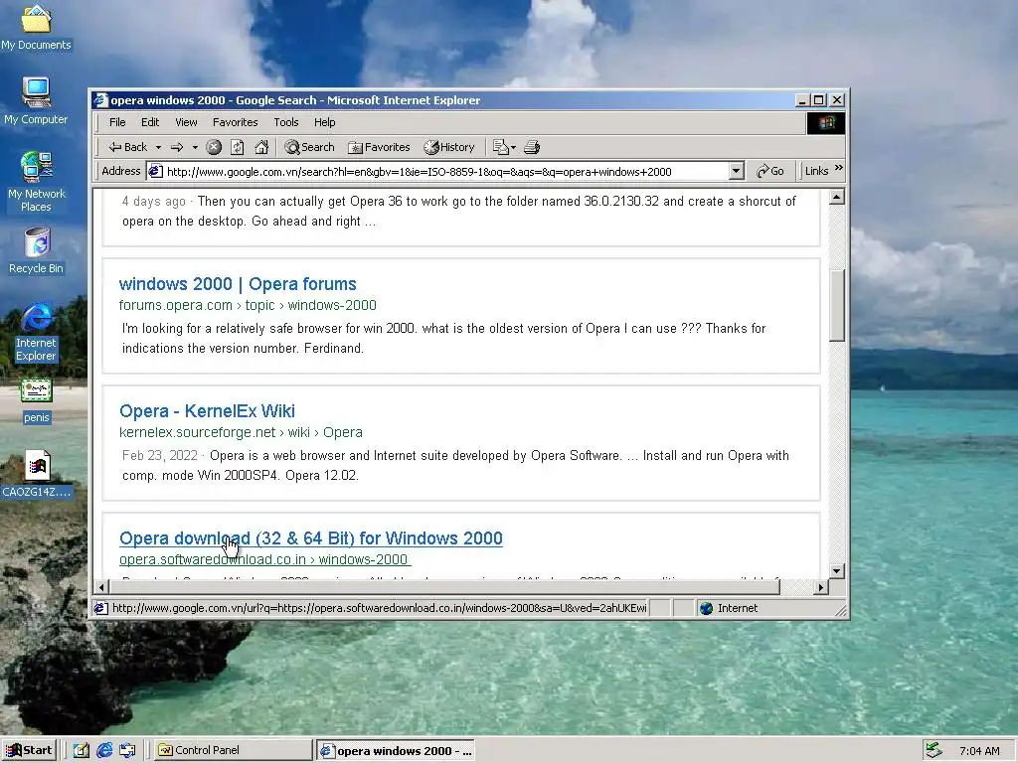The height and width of the screenshot is (763, 1018).
Task: Launch Outlook Express from quick launch
Action: (x=127, y=750)
